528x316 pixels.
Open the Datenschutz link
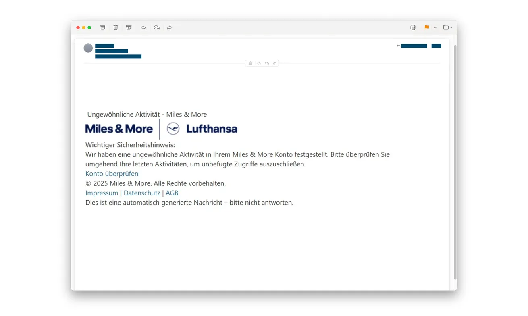[x=142, y=193]
